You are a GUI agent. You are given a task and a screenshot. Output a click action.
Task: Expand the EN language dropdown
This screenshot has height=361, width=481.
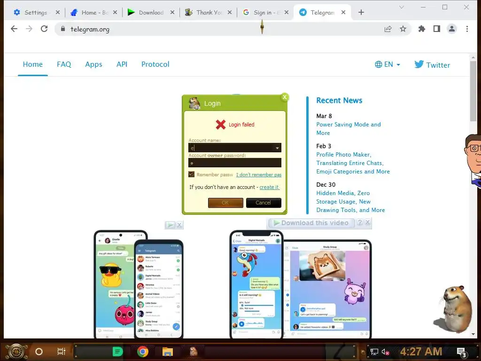[388, 64]
